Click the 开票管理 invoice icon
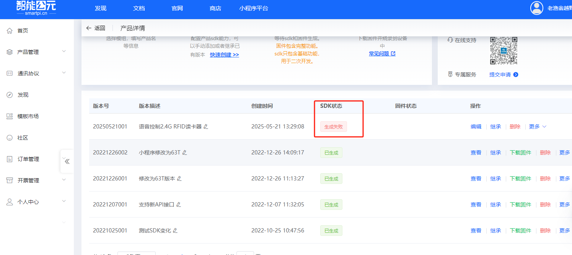Viewport: 572px width, 255px height. (9, 180)
